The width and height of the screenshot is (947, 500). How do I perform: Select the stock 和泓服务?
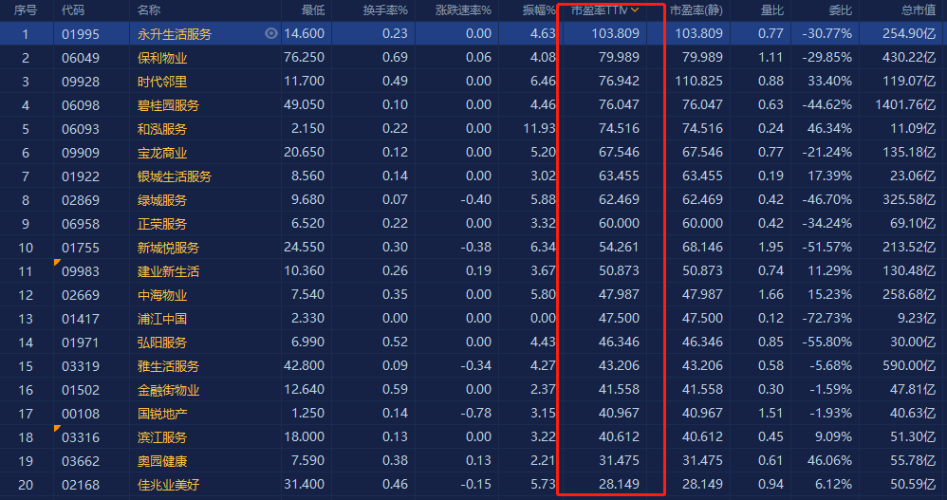[162, 129]
